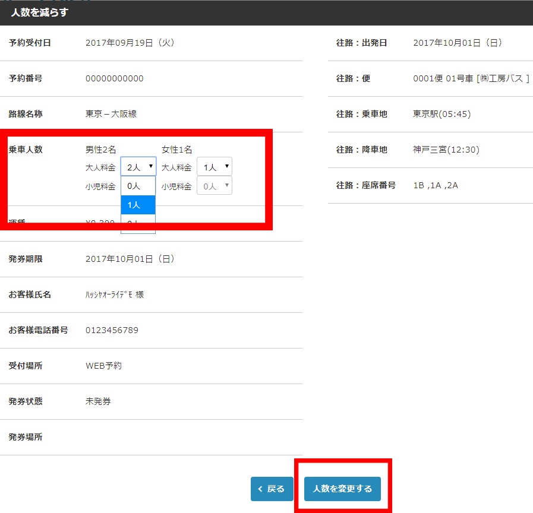Click the seat numbers 1B ,1A ,2A
This screenshot has width=533, height=513.
pos(436,185)
